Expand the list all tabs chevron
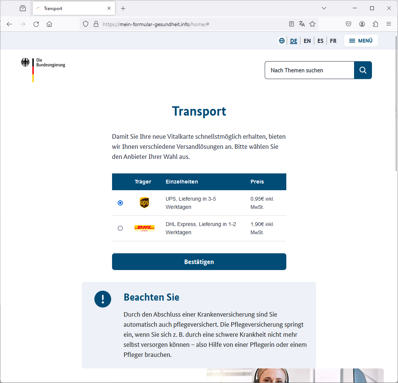Screen dimensions: 398x383 pos(324,8)
